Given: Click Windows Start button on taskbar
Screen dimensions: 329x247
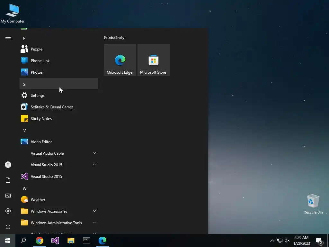Looking at the screenshot, I should coord(8,241).
